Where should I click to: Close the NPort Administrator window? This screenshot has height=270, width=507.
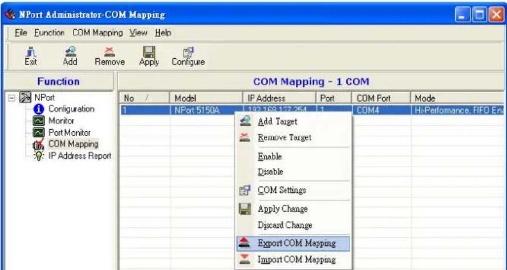tap(496, 15)
